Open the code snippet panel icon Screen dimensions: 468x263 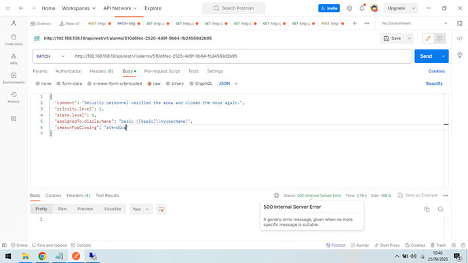coord(460,38)
